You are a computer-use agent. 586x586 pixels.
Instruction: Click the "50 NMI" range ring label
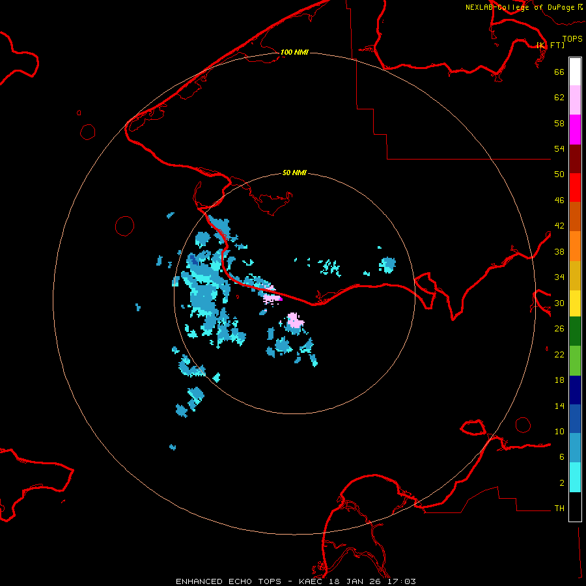click(x=294, y=173)
